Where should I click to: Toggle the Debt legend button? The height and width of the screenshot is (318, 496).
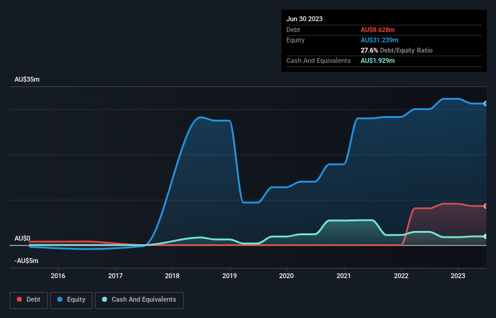click(28, 300)
